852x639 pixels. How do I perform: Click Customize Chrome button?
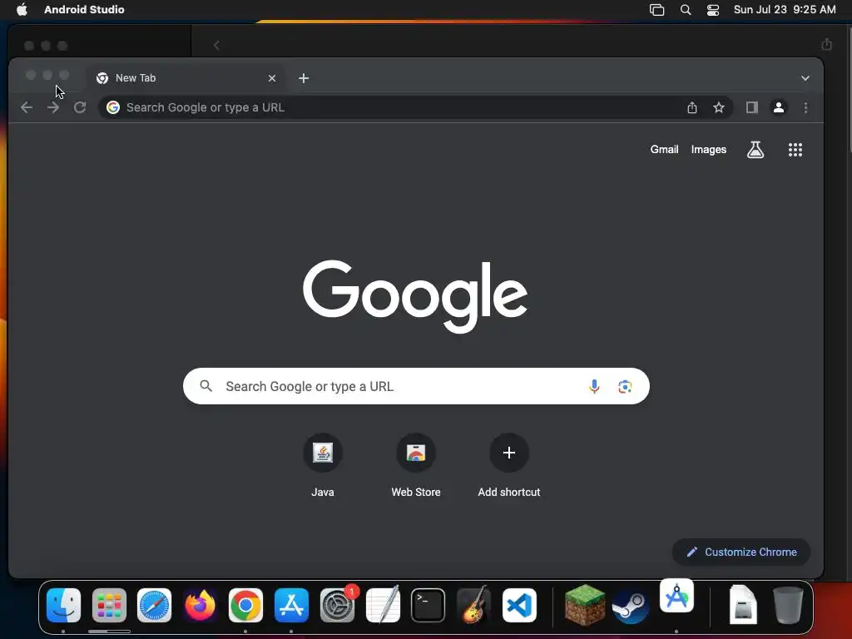point(741,552)
